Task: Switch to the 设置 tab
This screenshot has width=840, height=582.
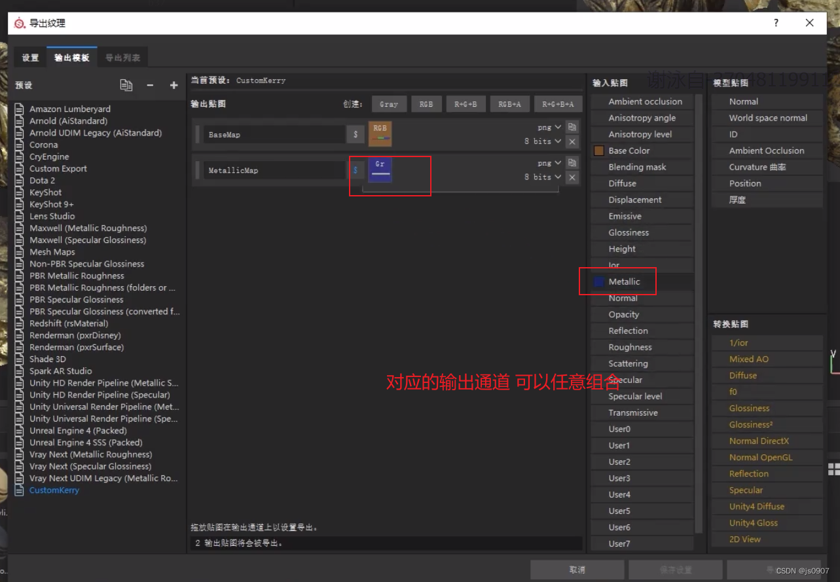Action: pos(29,58)
